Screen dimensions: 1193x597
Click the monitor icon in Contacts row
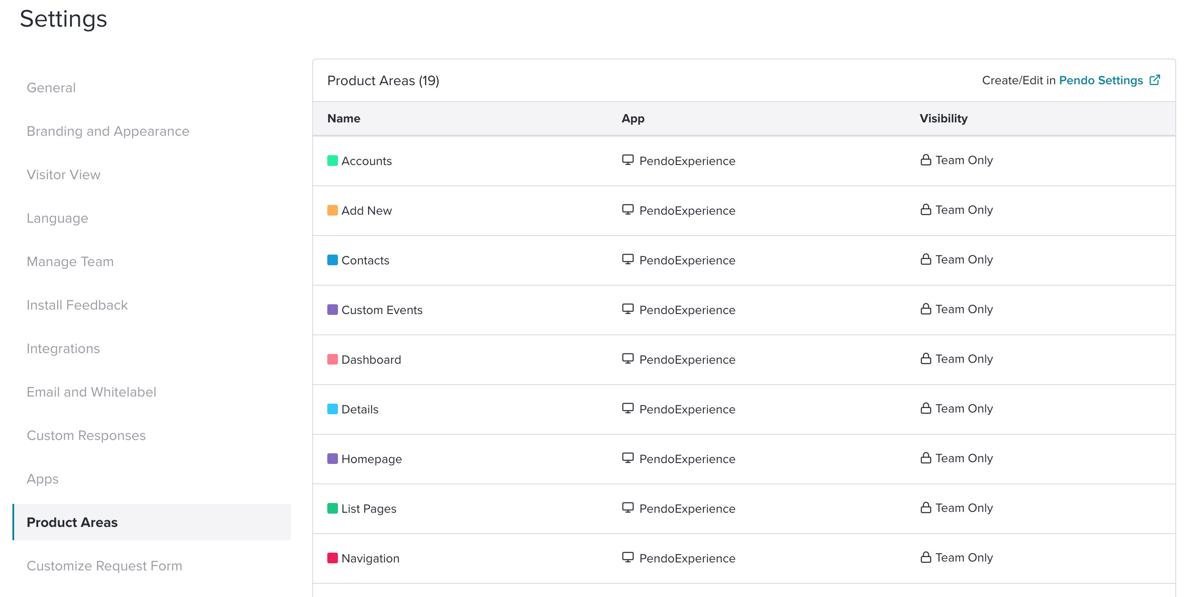[628, 259]
